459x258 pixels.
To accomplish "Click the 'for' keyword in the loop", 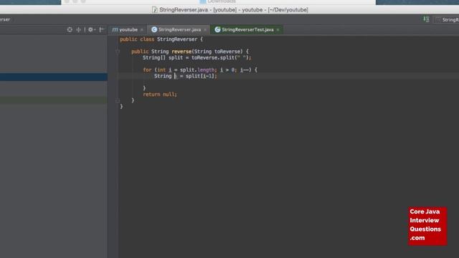I will pyautogui.click(x=147, y=70).
